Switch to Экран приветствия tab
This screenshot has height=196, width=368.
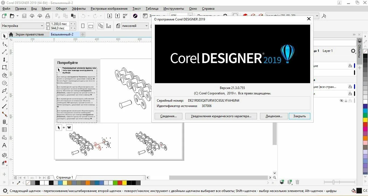[29, 34]
